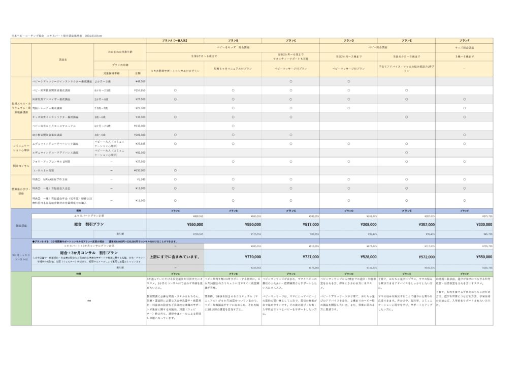Select the ベビーケアマッサージインストラクター養成講座 row name

click(62, 81)
